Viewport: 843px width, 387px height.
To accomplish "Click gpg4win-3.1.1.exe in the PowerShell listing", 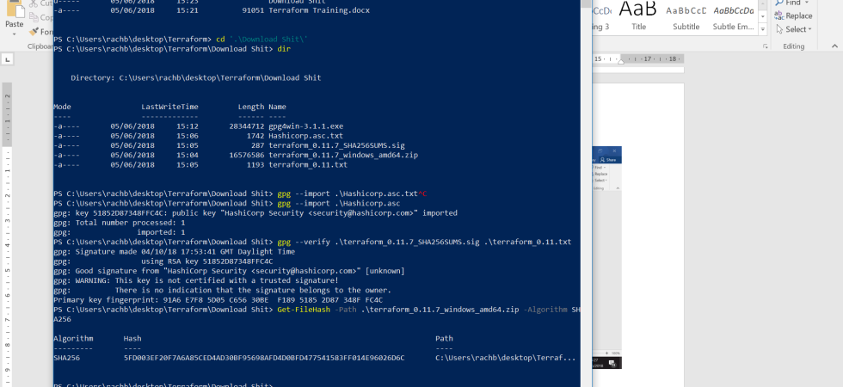I will [306, 126].
